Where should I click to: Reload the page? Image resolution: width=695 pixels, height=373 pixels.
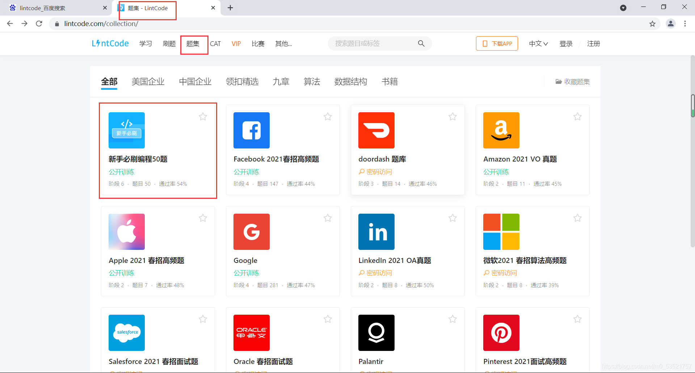[39, 24]
